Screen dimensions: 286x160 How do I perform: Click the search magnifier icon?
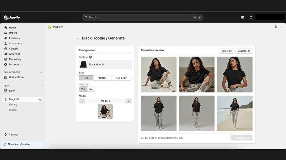(x=86, y=17)
